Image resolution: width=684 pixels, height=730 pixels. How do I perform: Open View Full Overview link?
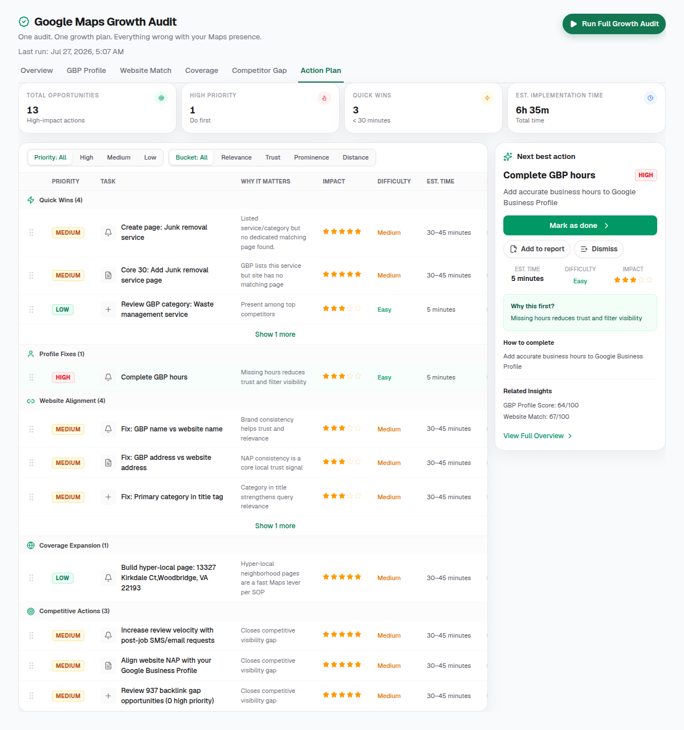click(538, 436)
